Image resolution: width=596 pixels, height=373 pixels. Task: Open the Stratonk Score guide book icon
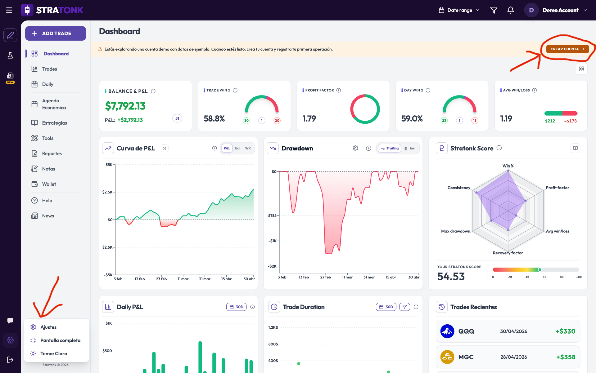click(x=575, y=148)
